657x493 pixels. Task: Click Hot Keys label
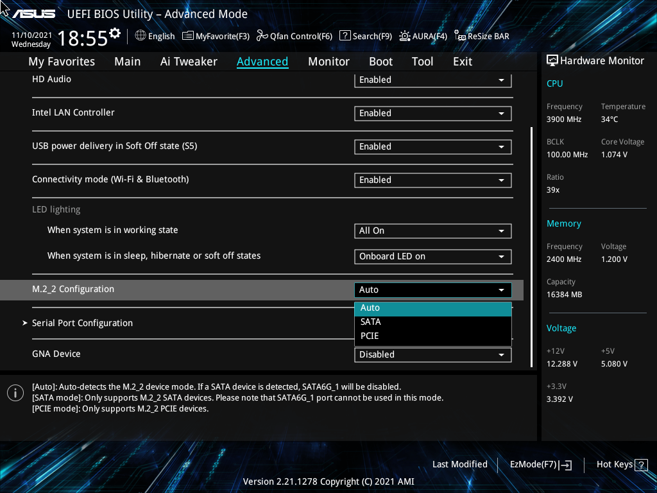[614, 465]
